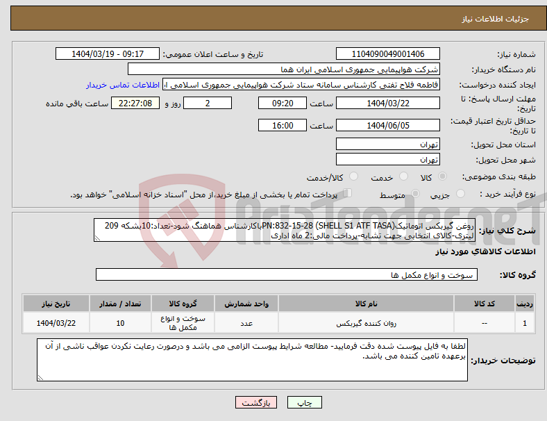Image resolution: width=547 pixels, height=421 pixels.
Task: Click the شرح کلی نیاز label
Action: (507, 231)
